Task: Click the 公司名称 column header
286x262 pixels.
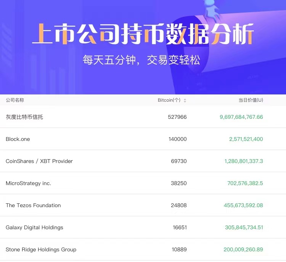Action: pos(15,100)
